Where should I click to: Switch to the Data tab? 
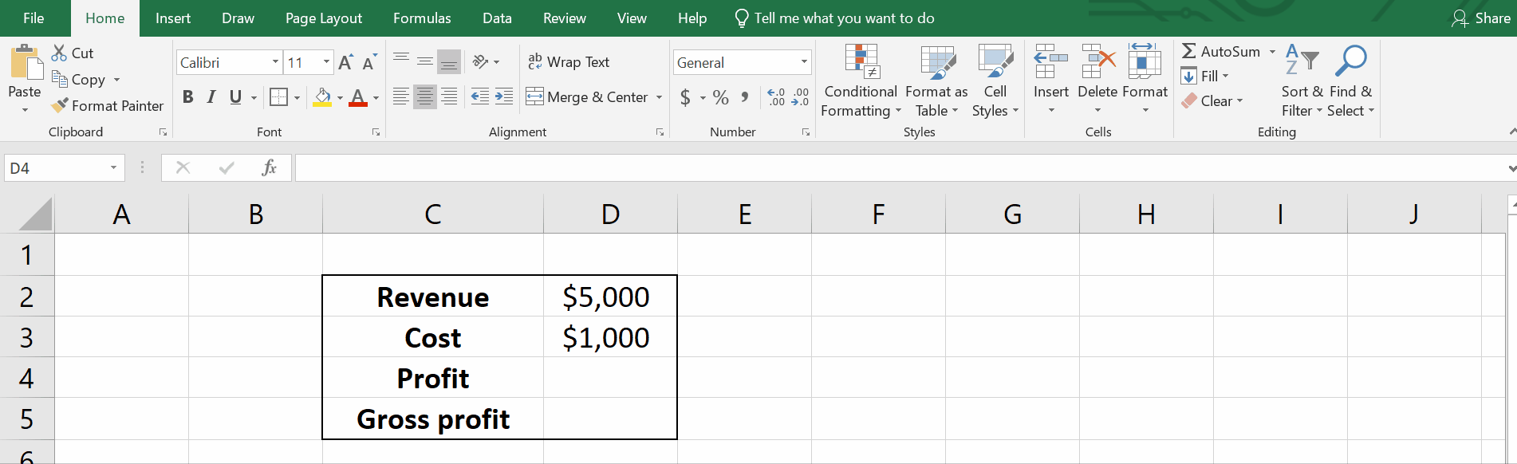[x=497, y=18]
